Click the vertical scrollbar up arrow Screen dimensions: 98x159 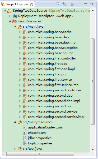pos(93,10)
